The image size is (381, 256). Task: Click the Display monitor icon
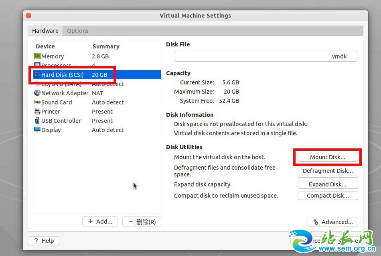click(37, 130)
